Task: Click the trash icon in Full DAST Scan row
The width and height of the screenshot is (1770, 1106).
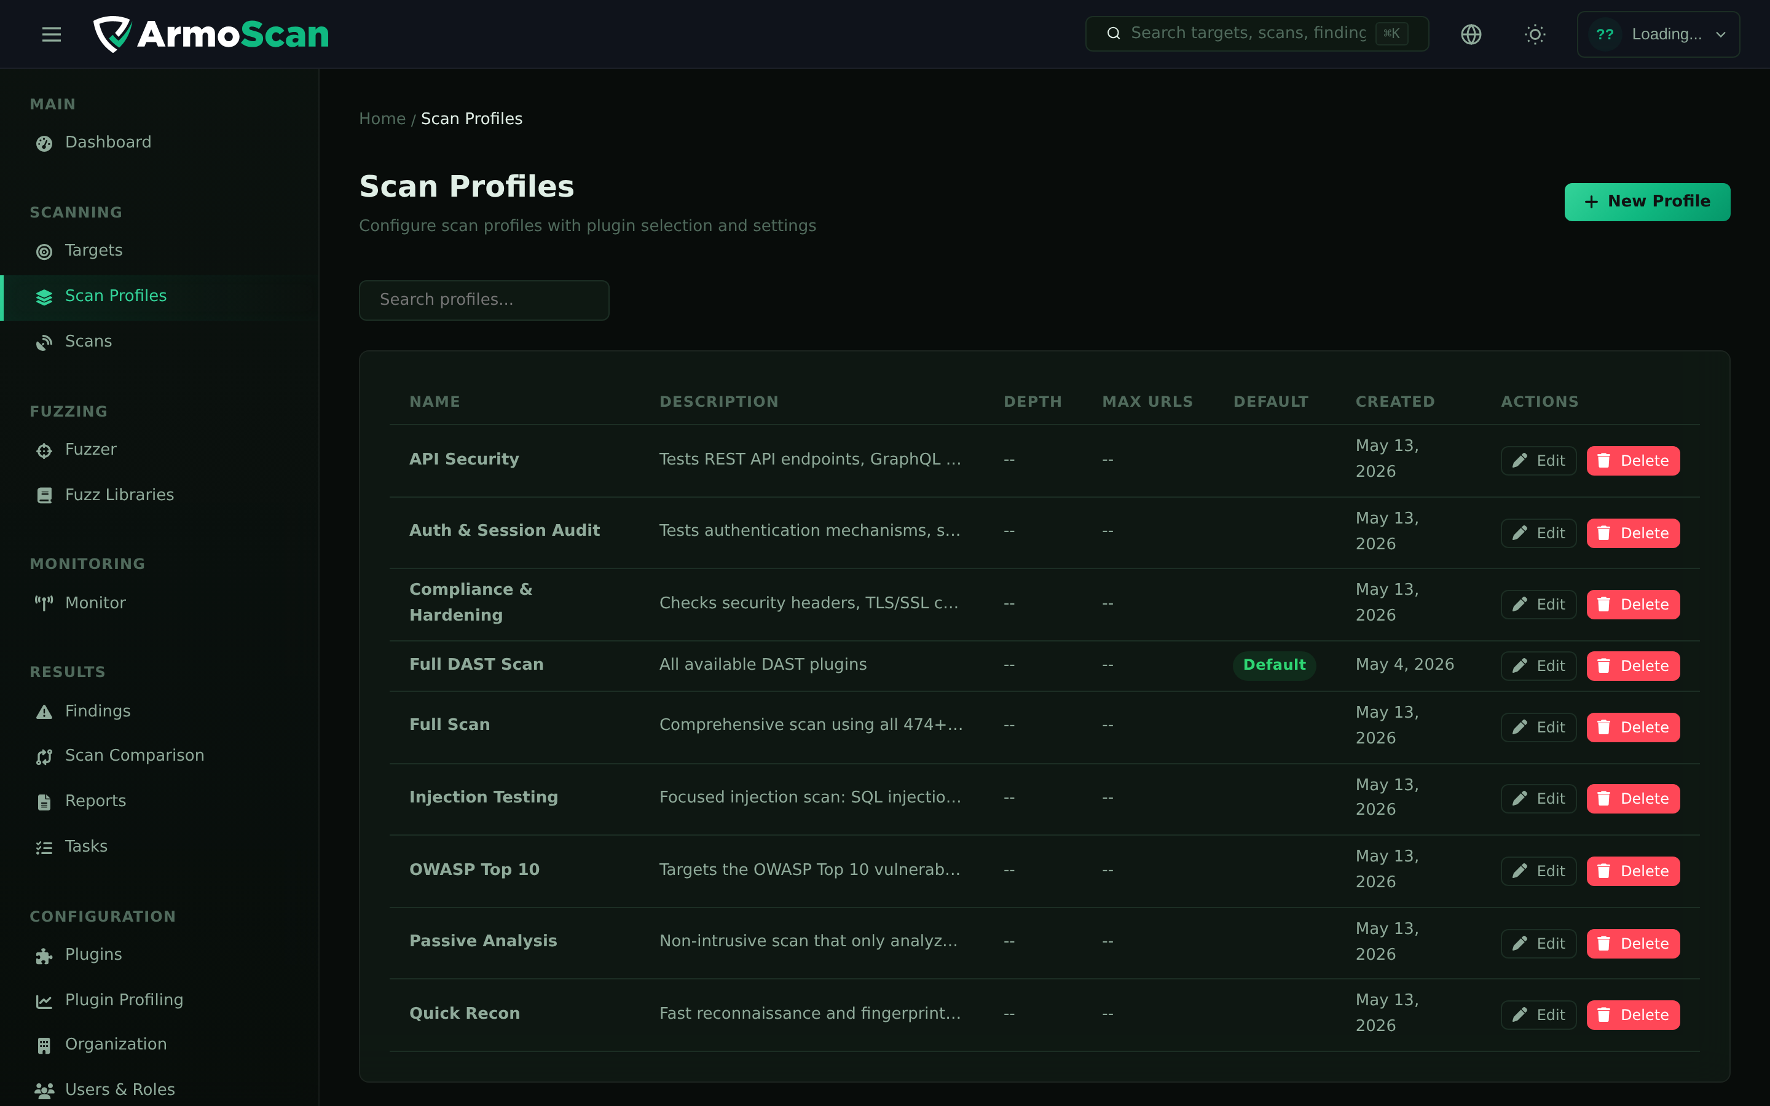Action: [1603, 665]
